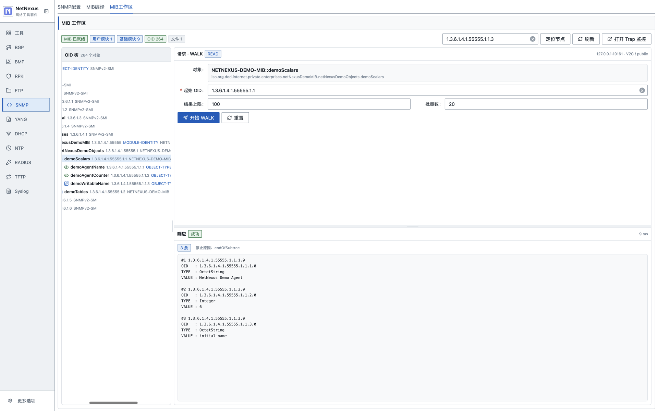Click eye icon of demoAgentCounter

pyautogui.click(x=66, y=175)
